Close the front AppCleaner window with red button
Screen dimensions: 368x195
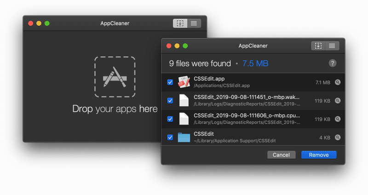(169, 46)
